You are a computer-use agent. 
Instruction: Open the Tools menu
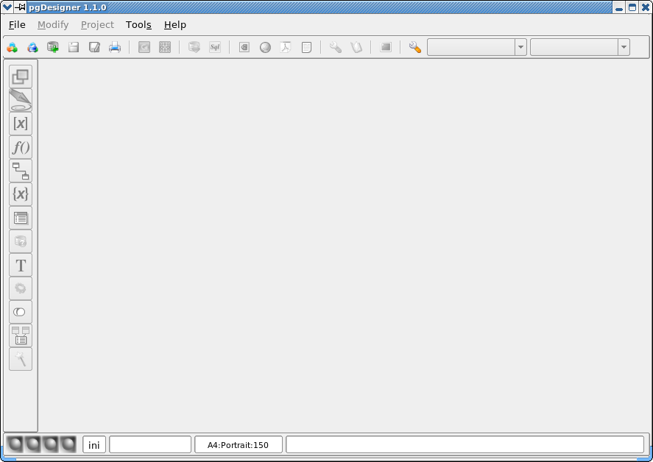[138, 25]
